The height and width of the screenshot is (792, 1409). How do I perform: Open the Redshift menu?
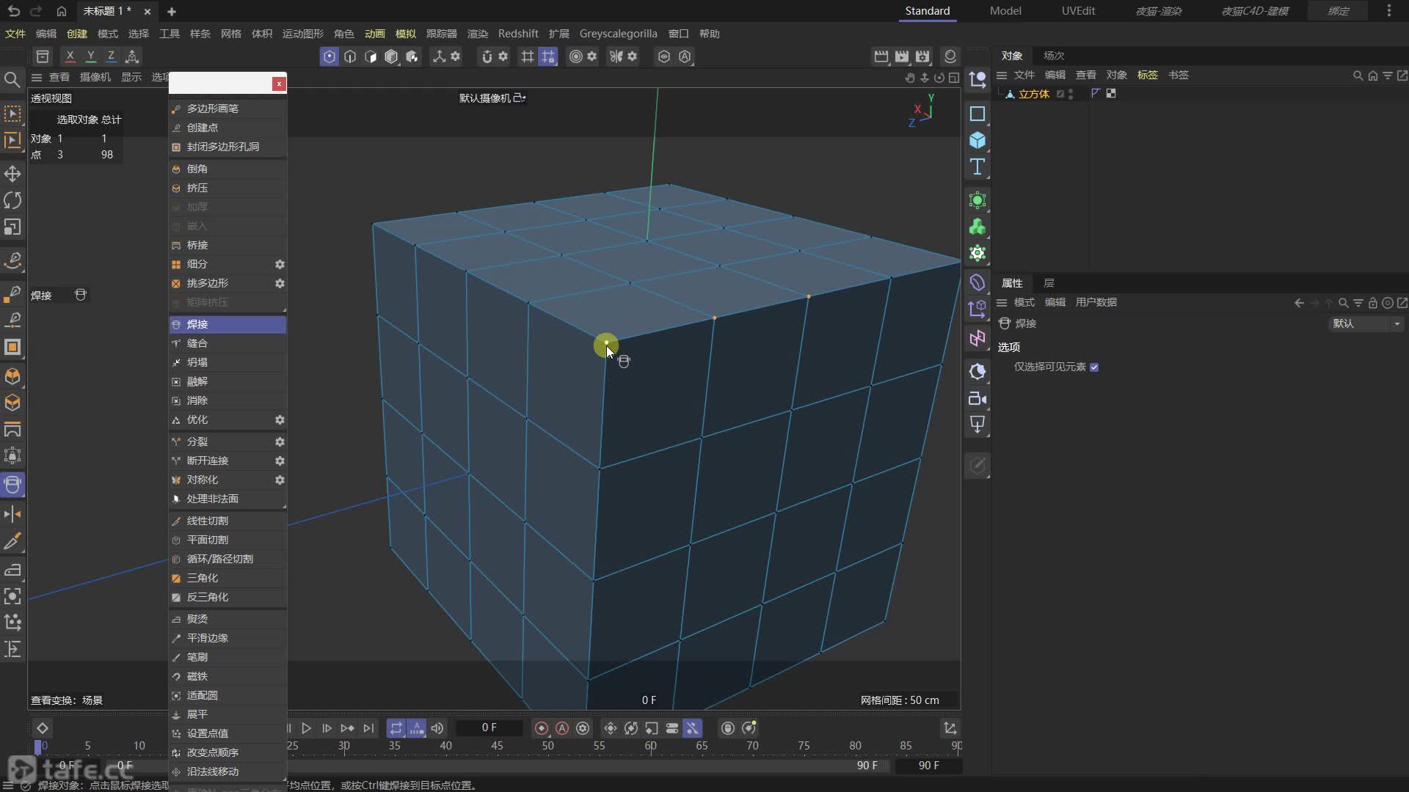coord(518,34)
